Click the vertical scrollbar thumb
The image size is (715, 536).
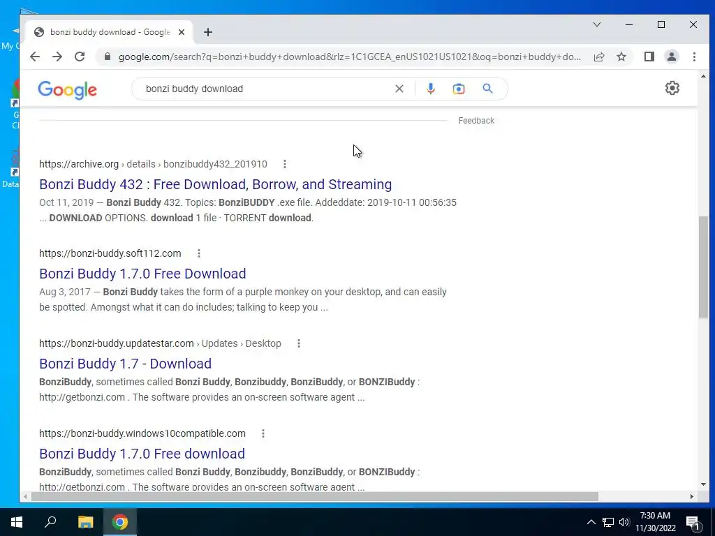pyautogui.click(x=703, y=267)
